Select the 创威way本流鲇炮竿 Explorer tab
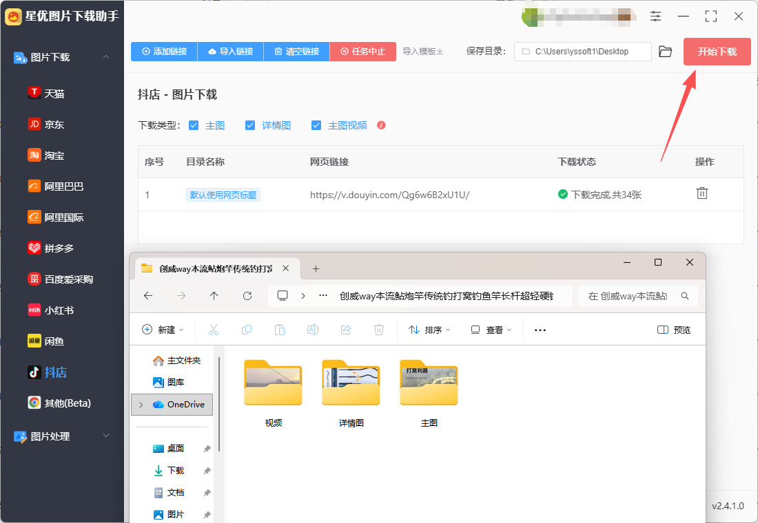The height and width of the screenshot is (523, 758). click(216, 268)
